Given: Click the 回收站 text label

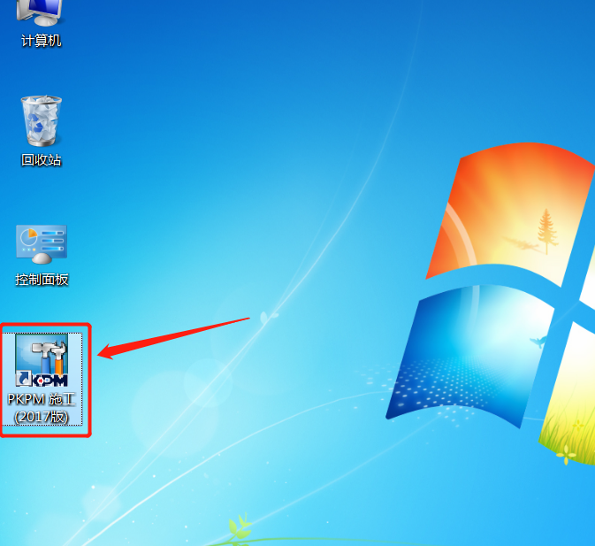Looking at the screenshot, I should (41, 160).
